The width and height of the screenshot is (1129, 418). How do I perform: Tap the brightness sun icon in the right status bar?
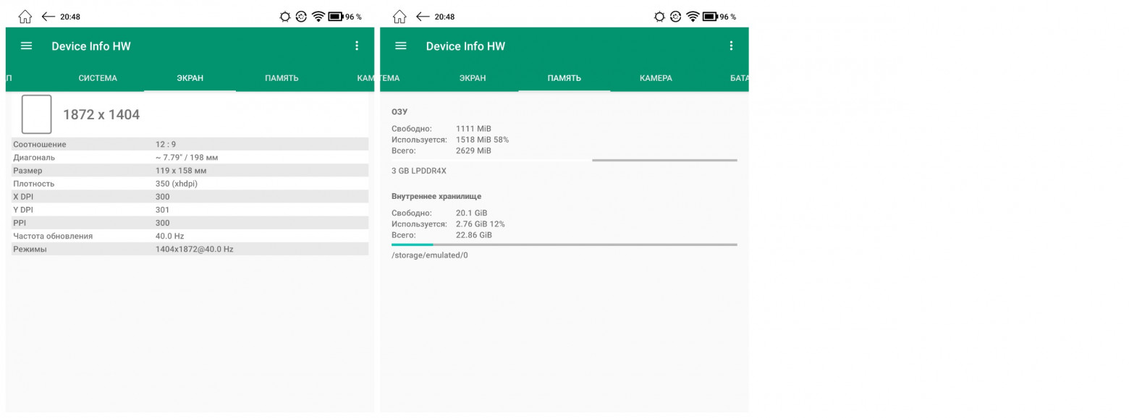[659, 17]
